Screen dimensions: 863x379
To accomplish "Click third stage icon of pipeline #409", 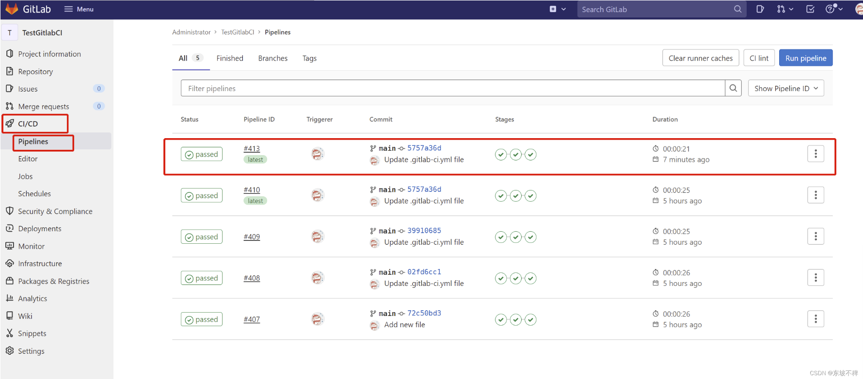I will tap(531, 237).
